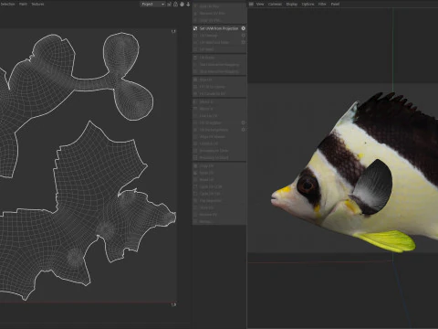Expand the Project dropdown

(x=152, y=4)
